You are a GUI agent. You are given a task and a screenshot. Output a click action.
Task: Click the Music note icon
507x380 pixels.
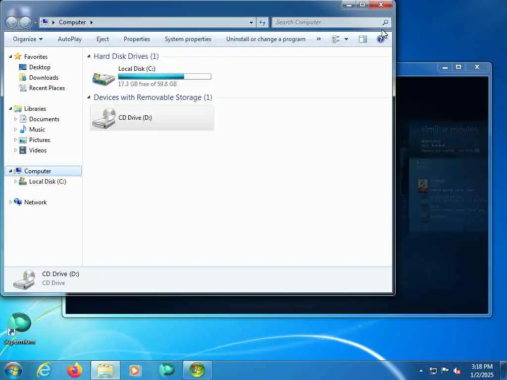coord(23,129)
